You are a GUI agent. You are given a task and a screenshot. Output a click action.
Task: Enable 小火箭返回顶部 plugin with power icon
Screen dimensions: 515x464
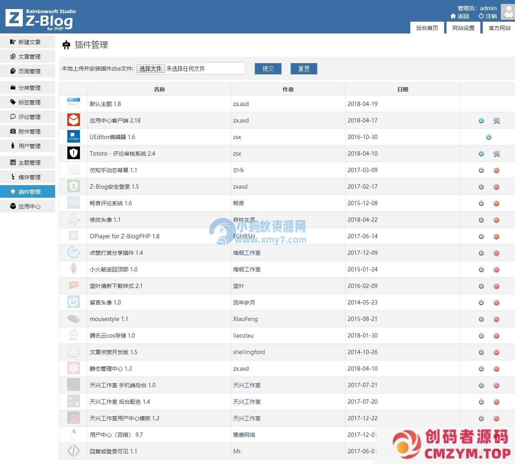click(x=481, y=270)
